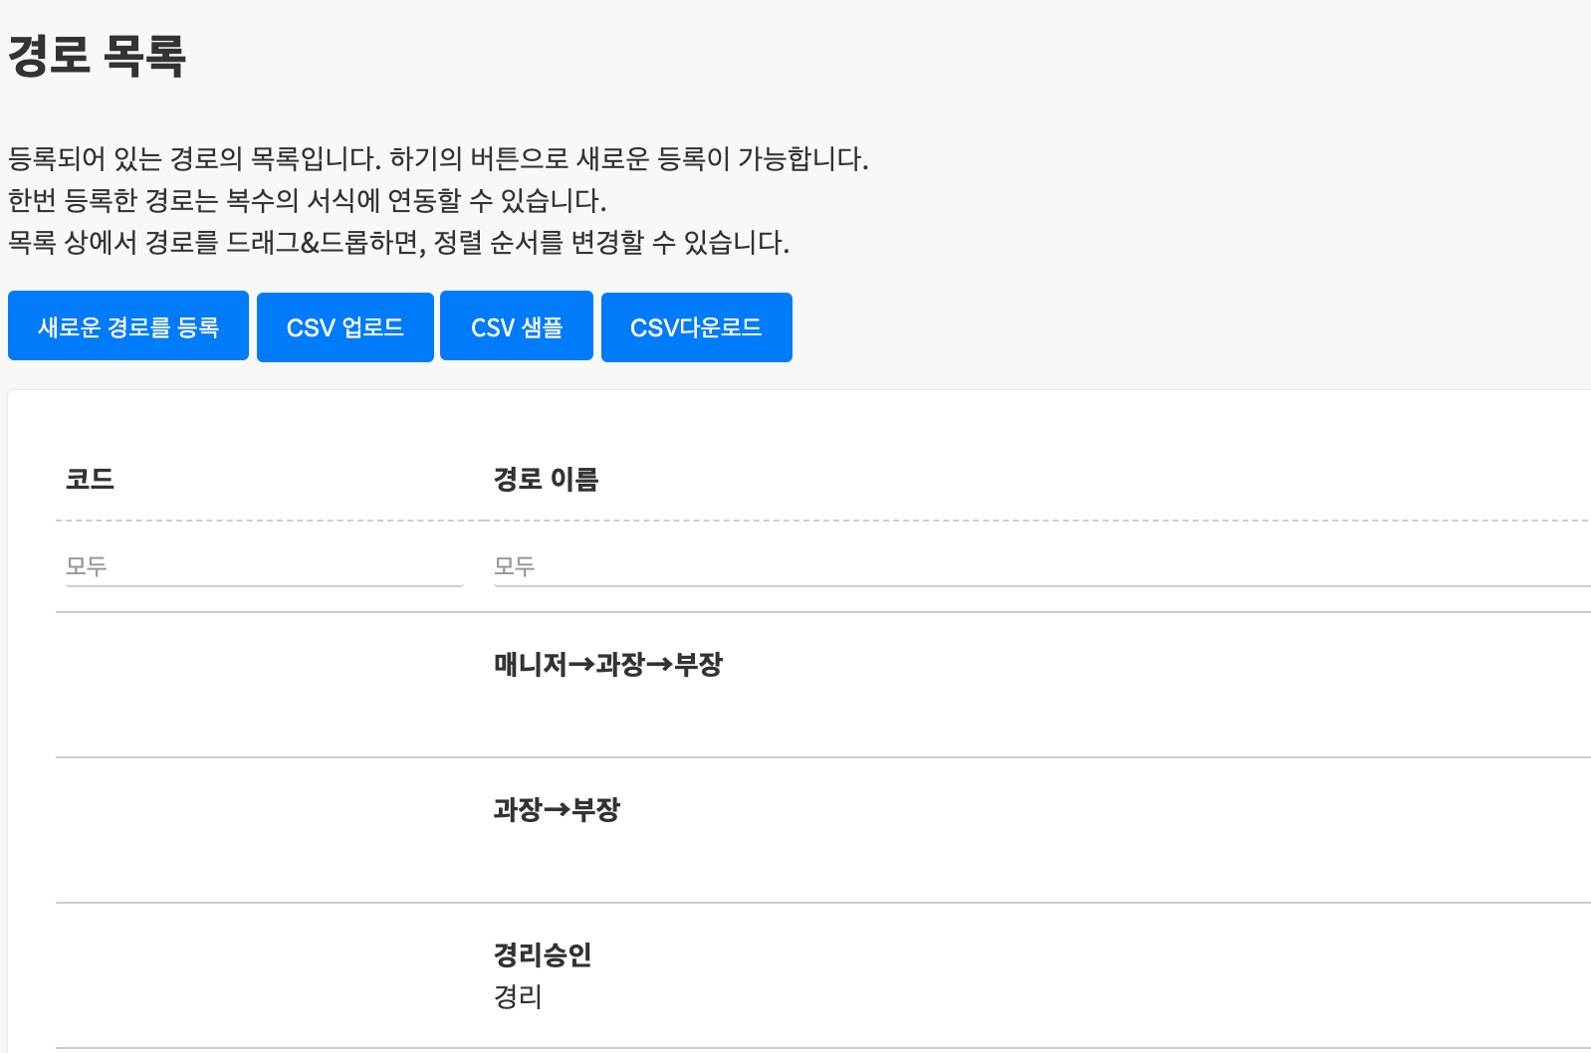This screenshot has width=1591, height=1053.
Task: Open the 과장→부장 route
Action: pos(557,810)
